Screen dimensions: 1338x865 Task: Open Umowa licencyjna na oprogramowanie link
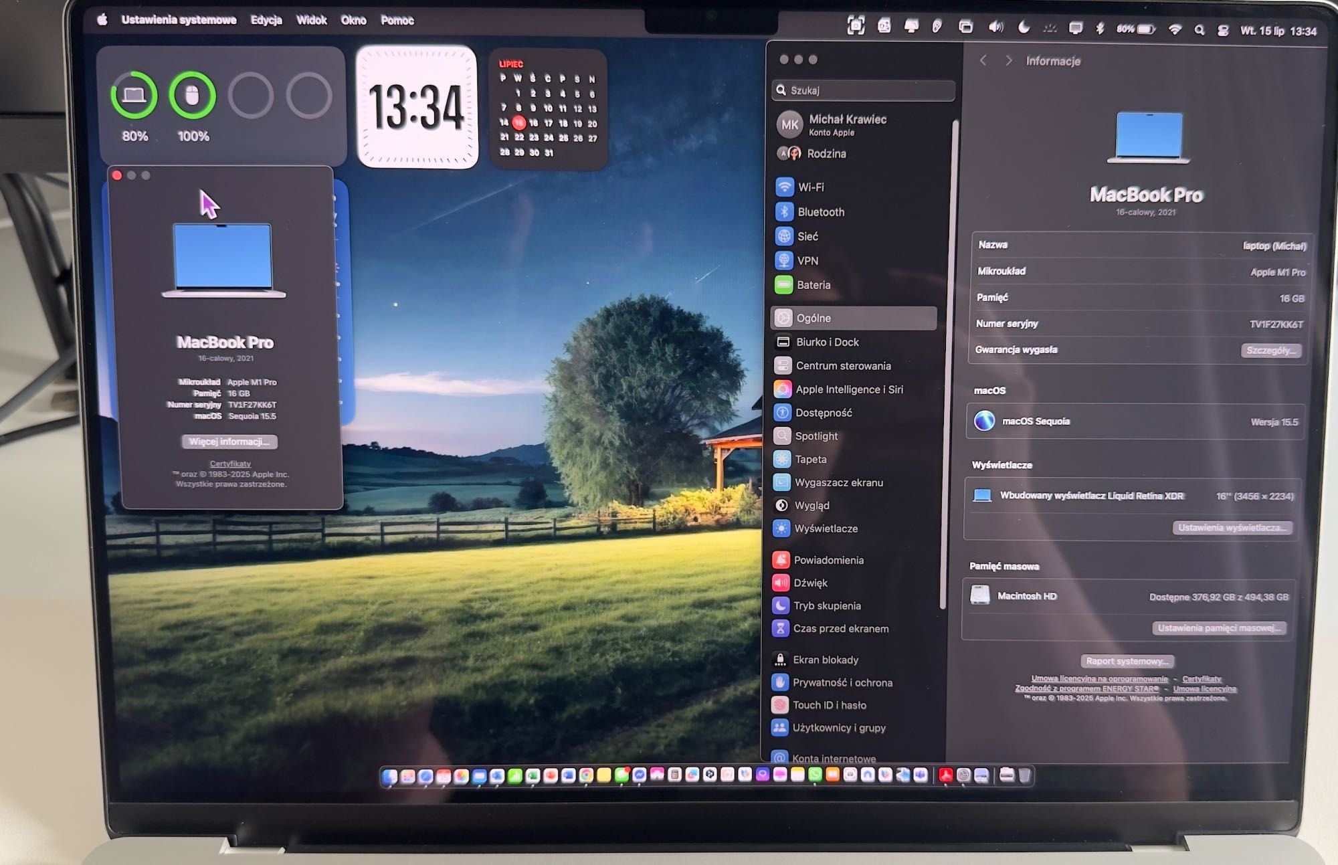pos(1099,678)
